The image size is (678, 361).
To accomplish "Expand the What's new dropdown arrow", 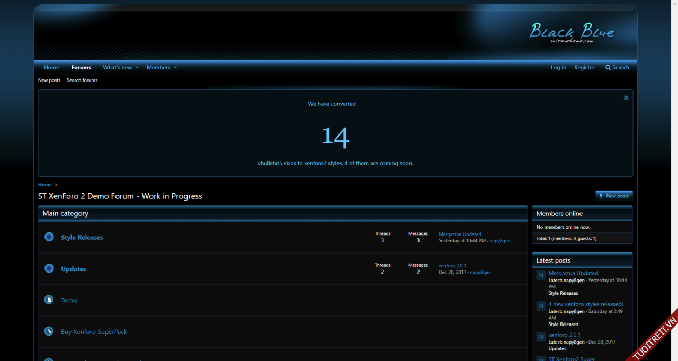I will tap(137, 68).
